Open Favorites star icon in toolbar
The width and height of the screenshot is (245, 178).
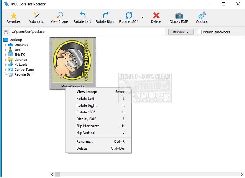pos(13,18)
